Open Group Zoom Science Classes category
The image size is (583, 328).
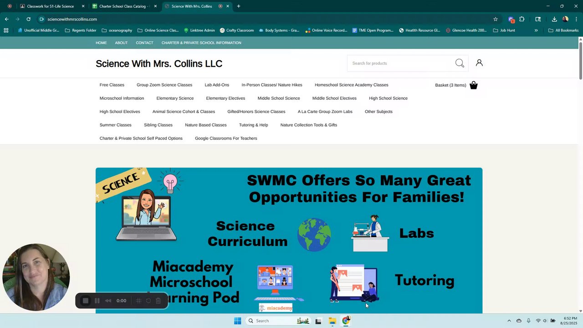164,85
